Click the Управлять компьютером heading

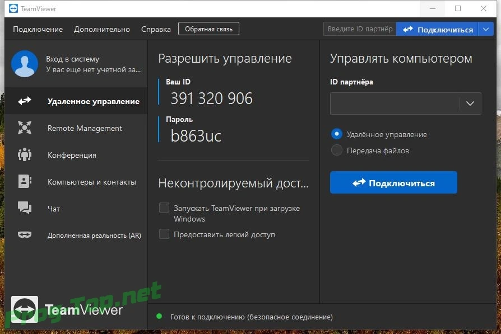click(401, 59)
